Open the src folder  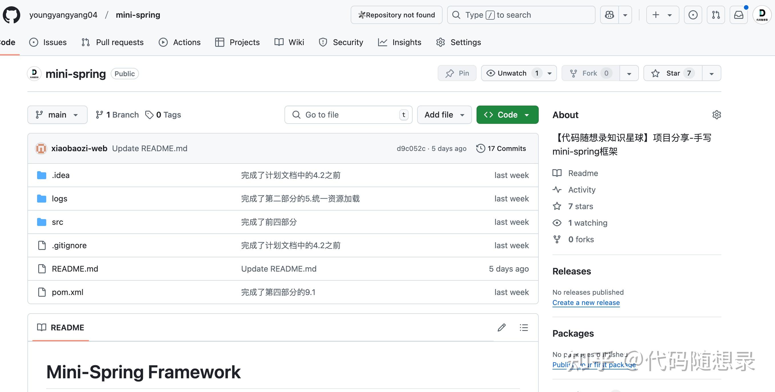click(x=57, y=222)
